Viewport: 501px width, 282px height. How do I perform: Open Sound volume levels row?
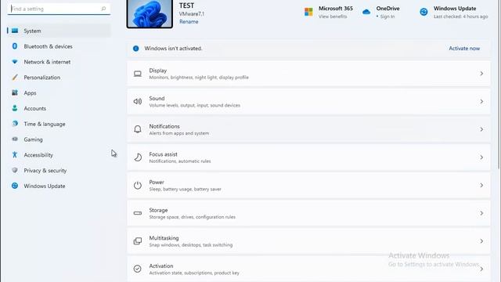coord(308,101)
